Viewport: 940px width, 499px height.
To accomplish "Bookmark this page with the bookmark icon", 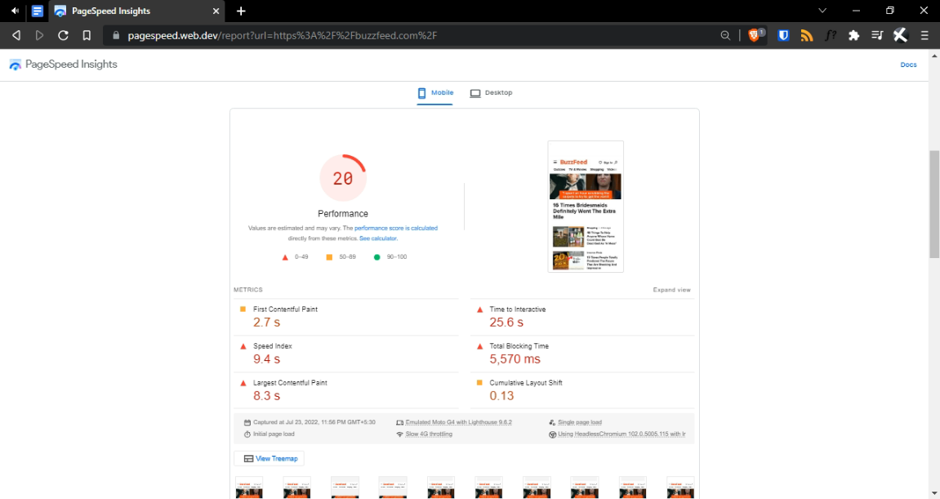I will point(87,35).
